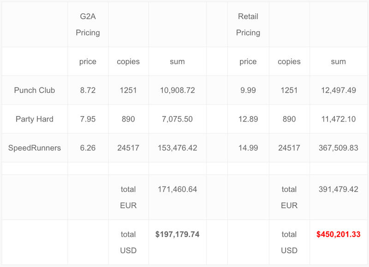
Task: Click the Retail Pricing header cell
Action: pyautogui.click(x=248, y=24)
